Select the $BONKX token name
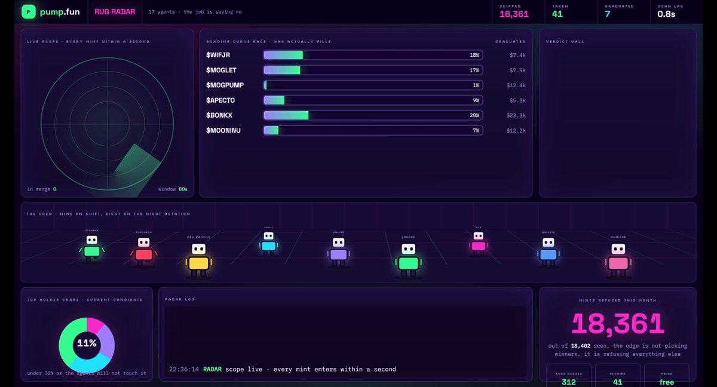Viewport: 717px width, 387px height. point(218,115)
